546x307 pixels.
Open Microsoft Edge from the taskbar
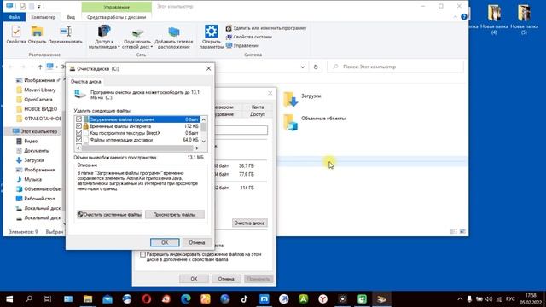click(x=186, y=299)
